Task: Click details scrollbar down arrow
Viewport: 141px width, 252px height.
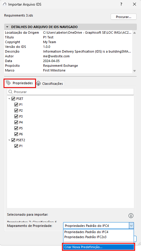Action: click(135, 71)
